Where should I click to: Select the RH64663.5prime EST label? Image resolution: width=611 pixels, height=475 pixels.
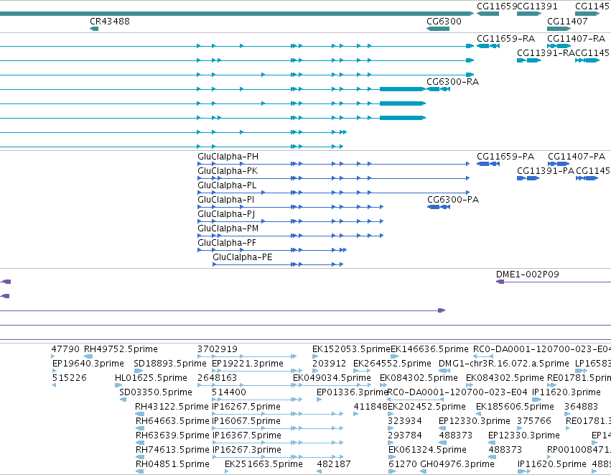click(172, 421)
